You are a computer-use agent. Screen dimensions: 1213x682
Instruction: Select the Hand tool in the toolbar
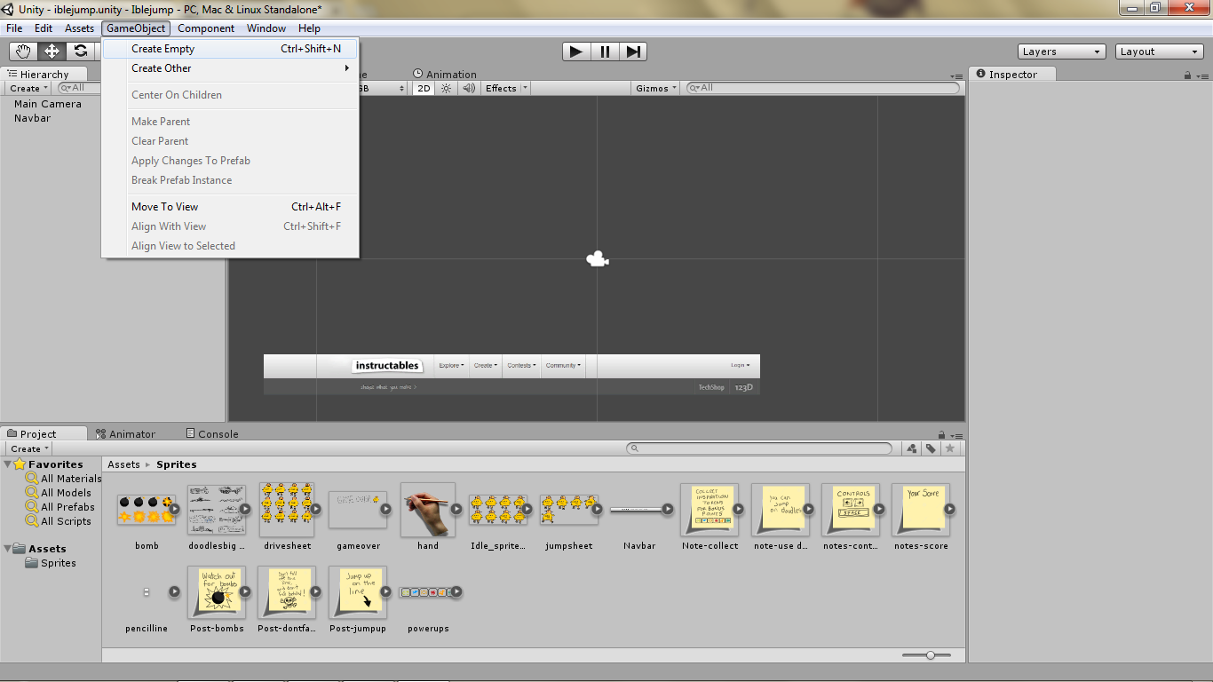tap(24, 52)
